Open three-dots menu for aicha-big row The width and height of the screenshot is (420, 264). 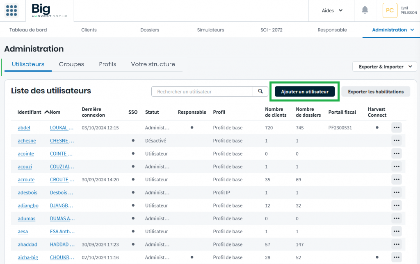[x=396, y=257]
